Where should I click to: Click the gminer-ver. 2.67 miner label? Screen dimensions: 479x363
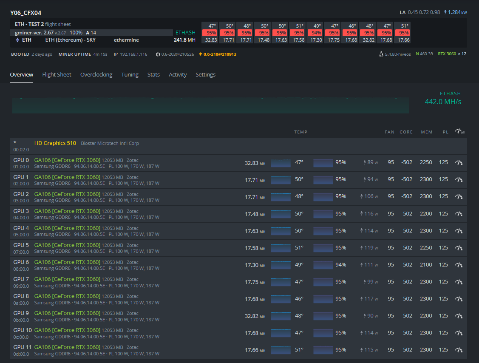point(34,33)
